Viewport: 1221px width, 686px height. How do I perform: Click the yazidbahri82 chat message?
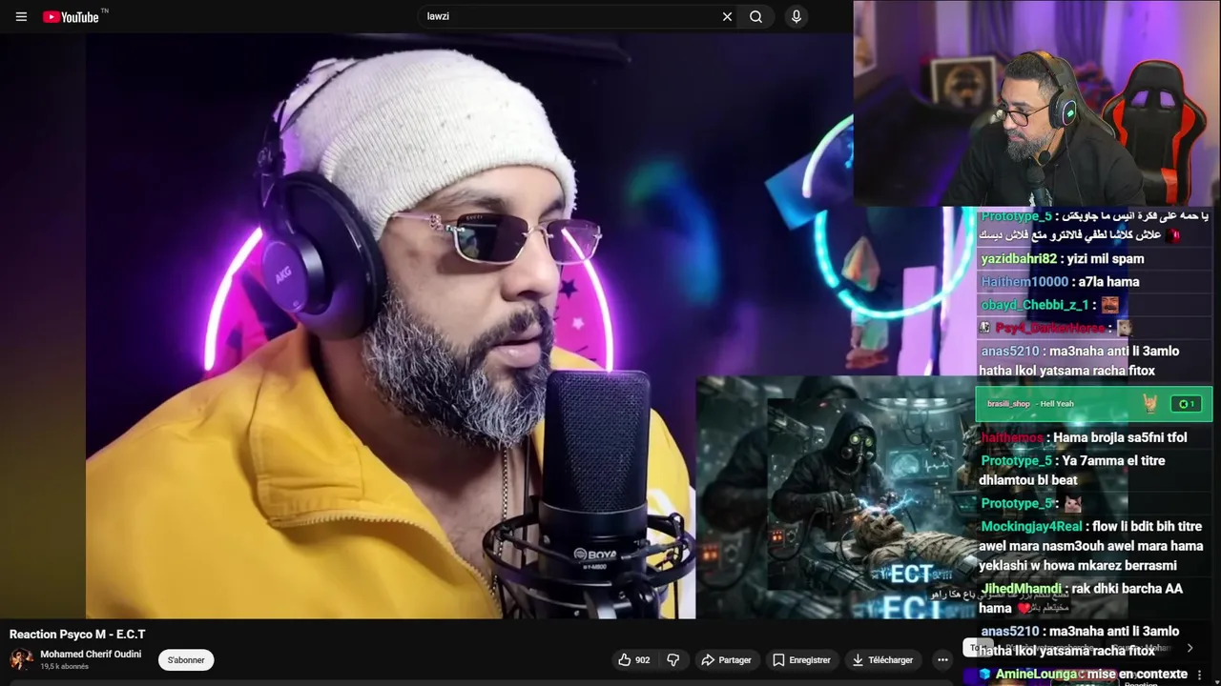(1062, 259)
